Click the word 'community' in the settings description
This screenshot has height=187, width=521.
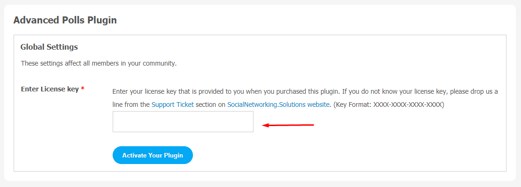(x=159, y=63)
